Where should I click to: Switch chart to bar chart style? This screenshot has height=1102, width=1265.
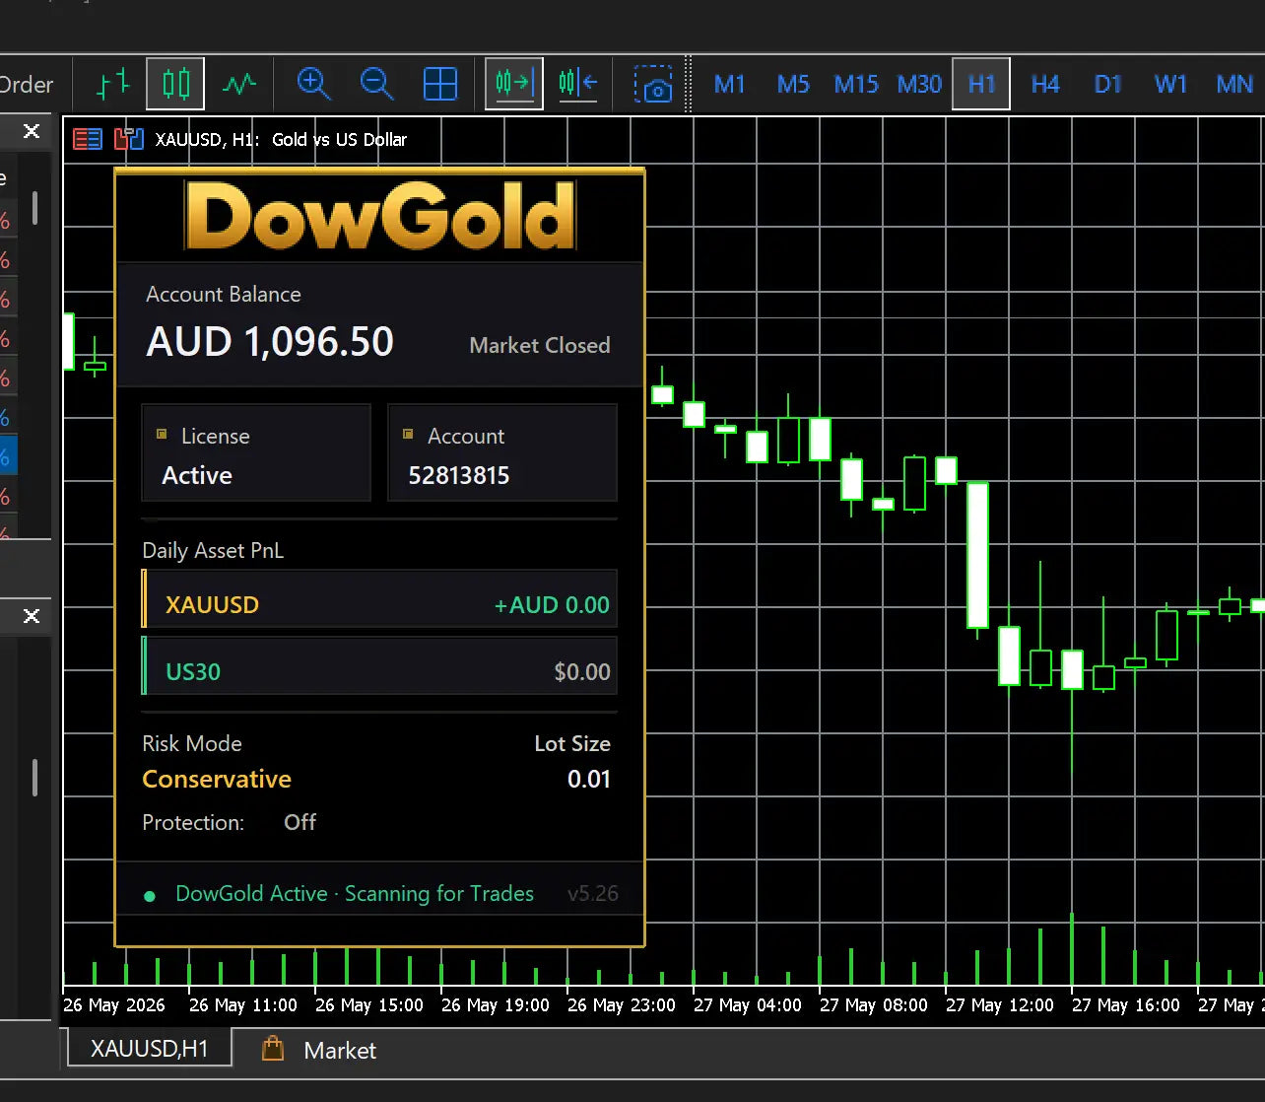(113, 84)
